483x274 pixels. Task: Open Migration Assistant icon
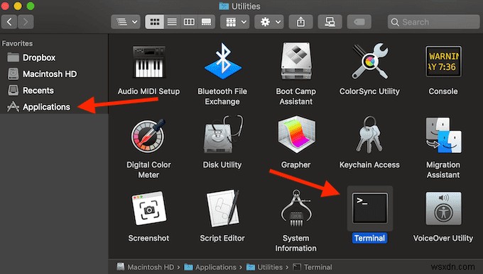click(443, 135)
